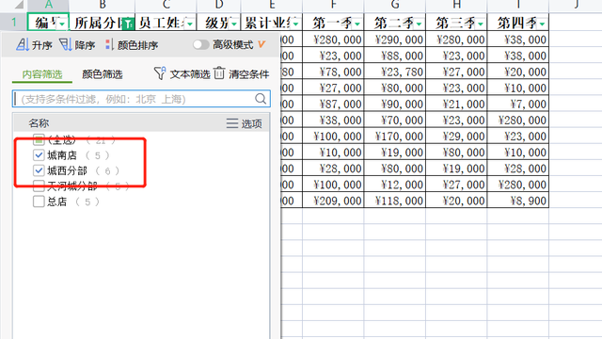Click cell ¥23,780 in 第二季 column
This screenshot has width=602, height=339.
395,72
